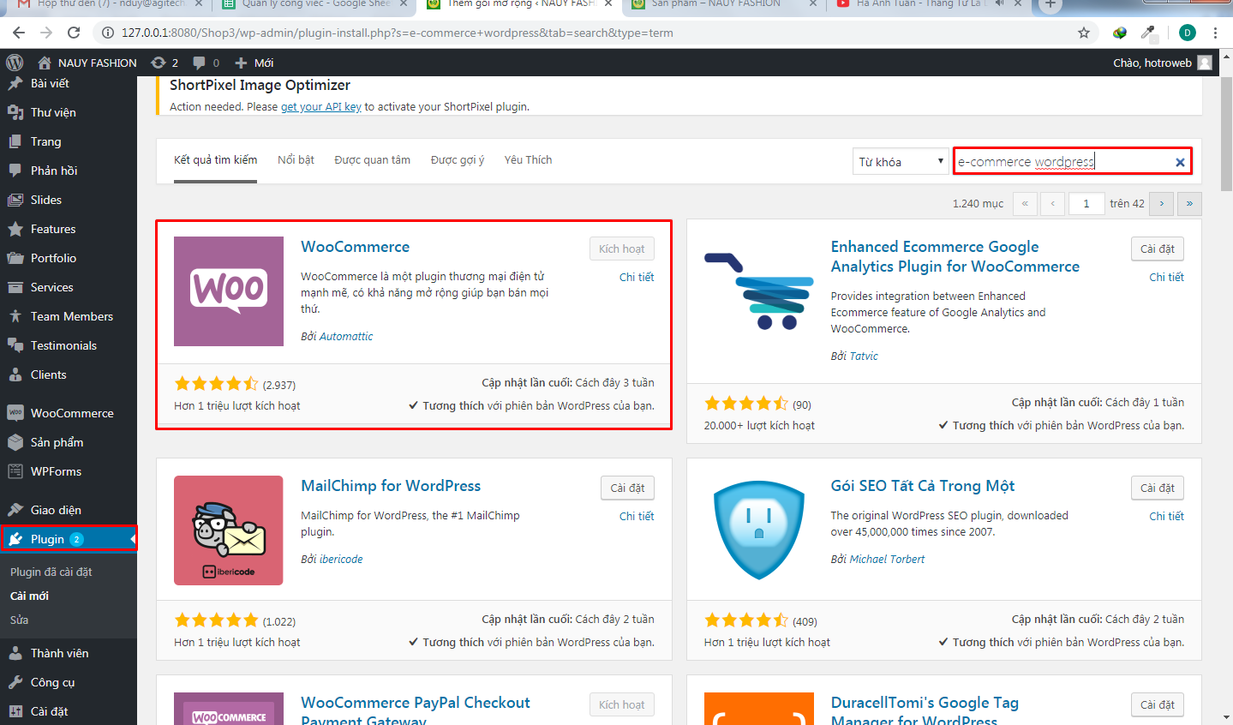Open Thư viện media library
Image resolution: width=1233 pixels, height=725 pixels.
coord(69,112)
